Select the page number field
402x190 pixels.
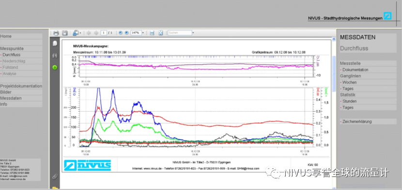pos(104,33)
